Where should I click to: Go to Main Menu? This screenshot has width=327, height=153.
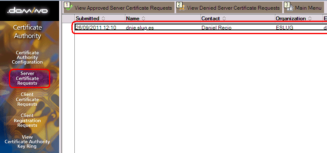304,8
